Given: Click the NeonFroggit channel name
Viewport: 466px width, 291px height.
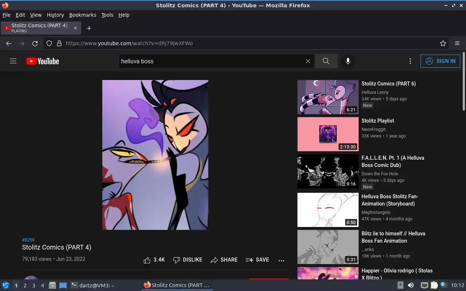Looking at the screenshot, I should tap(374, 129).
